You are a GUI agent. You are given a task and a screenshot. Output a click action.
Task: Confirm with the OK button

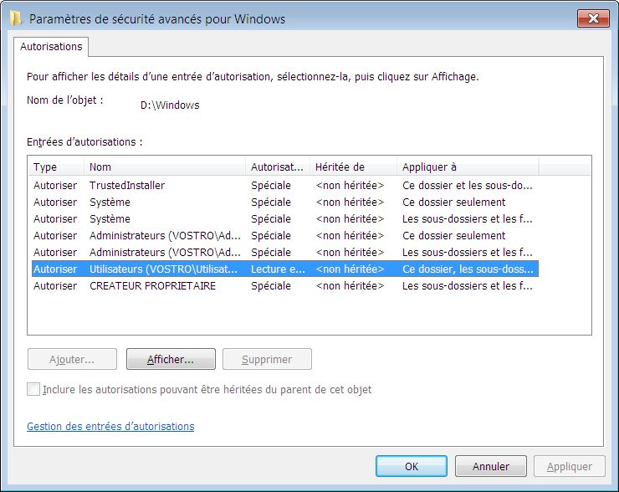[x=412, y=466]
